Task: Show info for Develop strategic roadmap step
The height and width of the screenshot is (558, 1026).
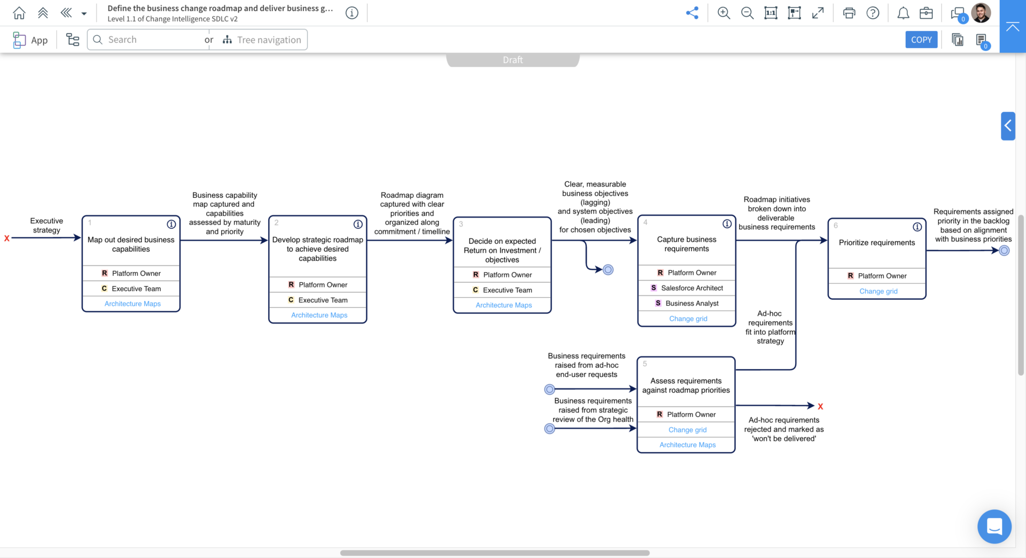Action: coord(357,224)
